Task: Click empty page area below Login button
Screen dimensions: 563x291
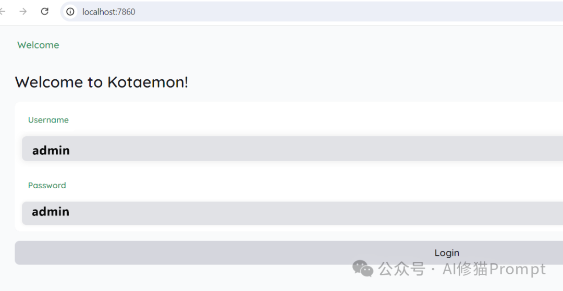Action: tap(209, 279)
